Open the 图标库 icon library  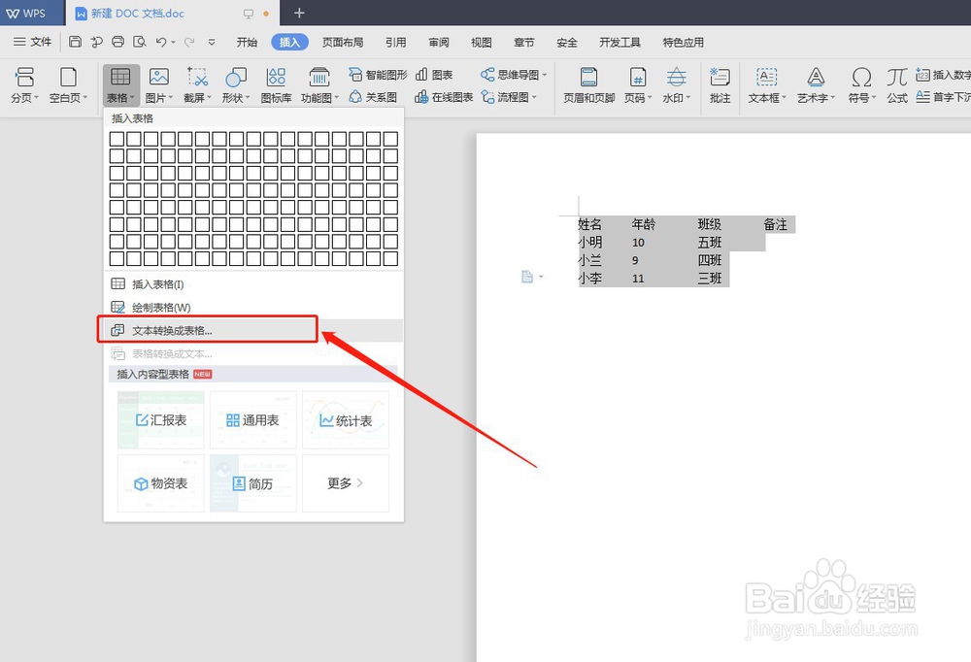coord(275,82)
